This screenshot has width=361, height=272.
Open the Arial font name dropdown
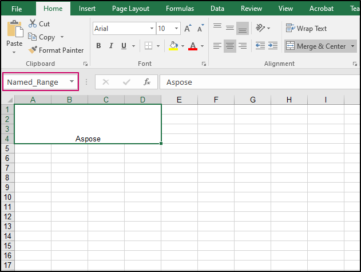(x=152, y=29)
